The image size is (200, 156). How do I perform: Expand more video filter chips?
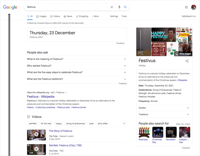coord(124,123)
